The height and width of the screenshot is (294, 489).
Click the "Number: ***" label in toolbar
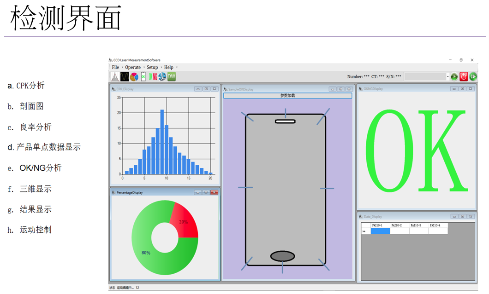358,76
